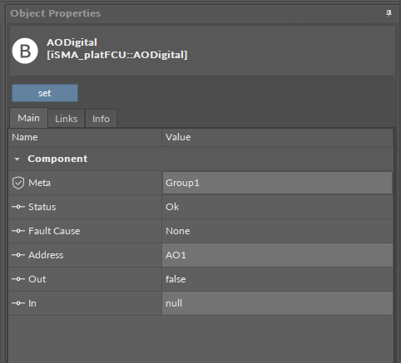
Task: Click the pin icon in Object Properties header
Action: tap(389, 13)
